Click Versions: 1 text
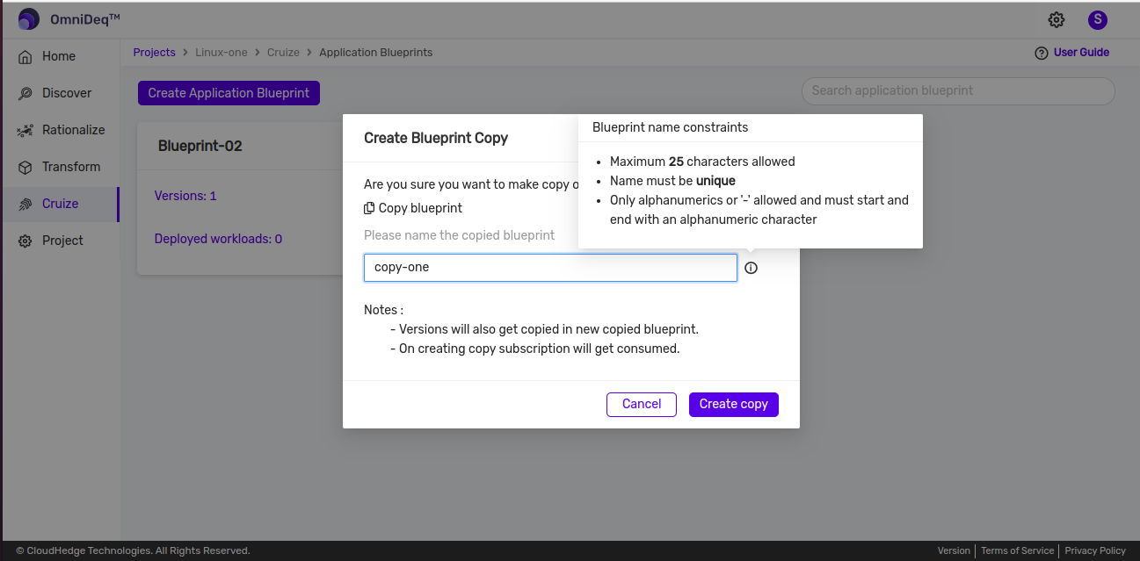Image resolution: width=1140 pixels, height=561 pixels. [x=185, y=196]
